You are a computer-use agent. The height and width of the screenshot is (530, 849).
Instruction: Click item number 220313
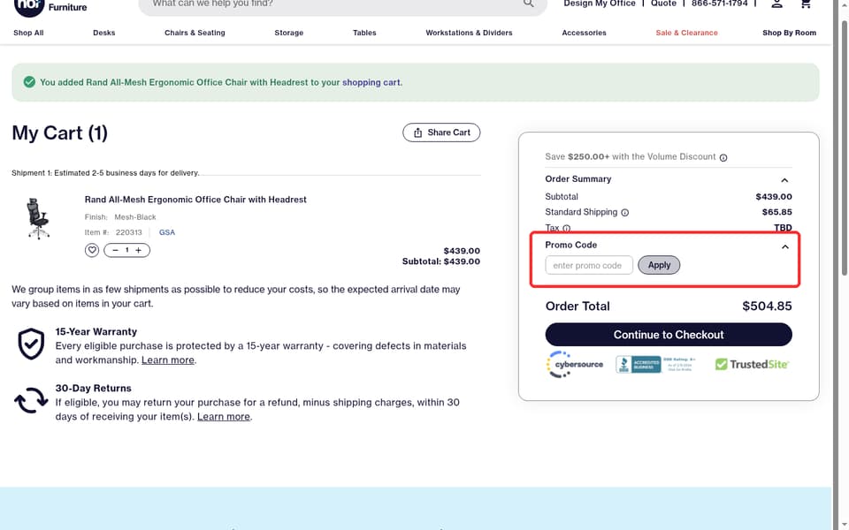point(129,232)
